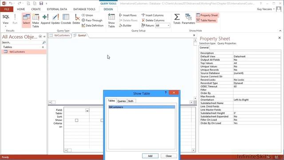This screenshot has height=160, width=284.
Task: Open the expression Builder
Action: [125, 25]
